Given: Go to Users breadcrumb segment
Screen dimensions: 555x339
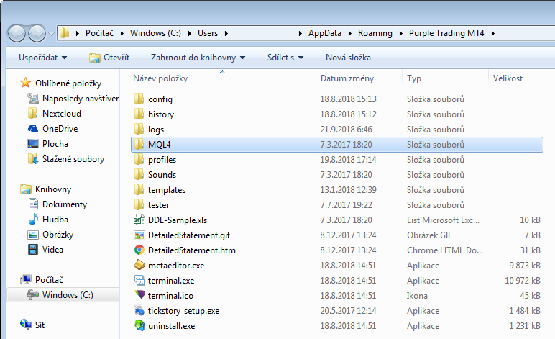Looking at the screenshot, I should [208, 33].
